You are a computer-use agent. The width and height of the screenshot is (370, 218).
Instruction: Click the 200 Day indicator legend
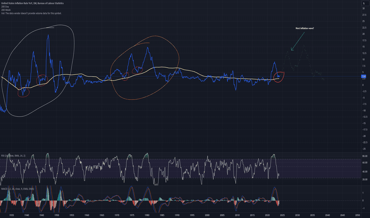5,7
